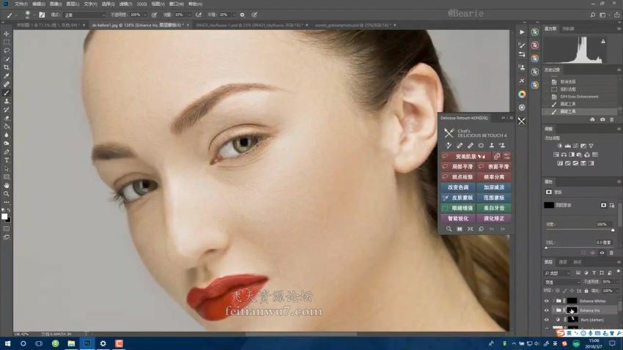Open brush settings gear in options bar
This screenshot has height=350, width=623.
[243, 15]
